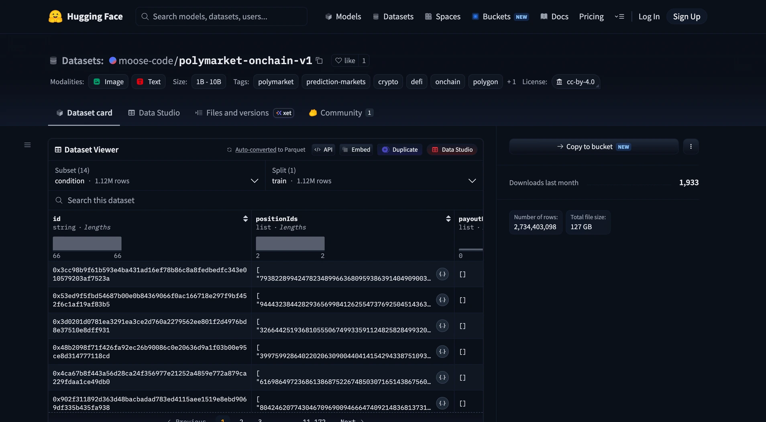The image size is (766, 422).
Task: Click the prediction-markets tag
Action: [x=336, y=82]
